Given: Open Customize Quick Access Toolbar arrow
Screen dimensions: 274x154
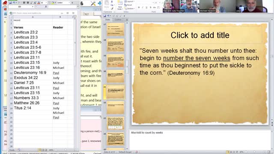Looking at the screenshot, I should 124,16.
